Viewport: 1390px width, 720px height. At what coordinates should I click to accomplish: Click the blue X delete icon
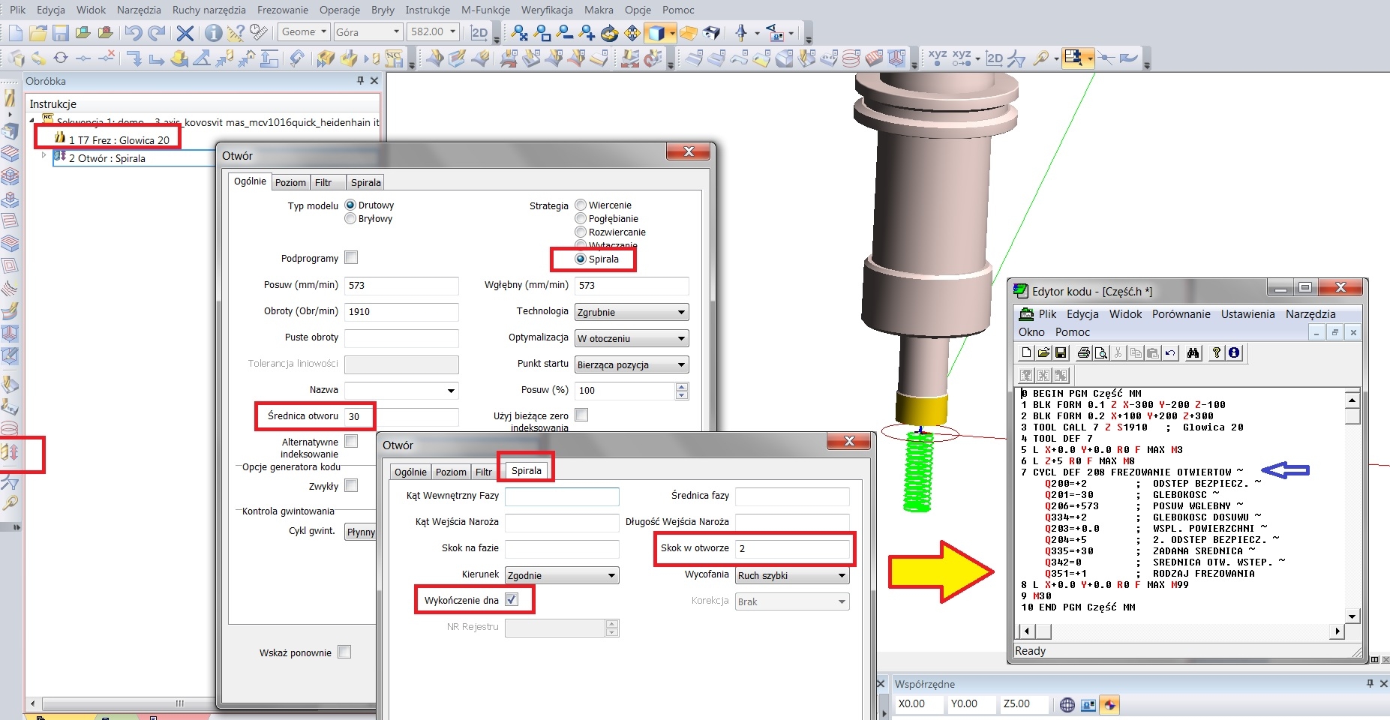click(185, 32)
